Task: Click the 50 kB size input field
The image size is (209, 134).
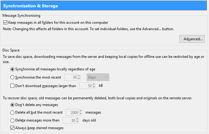Action: coord(85,86)
